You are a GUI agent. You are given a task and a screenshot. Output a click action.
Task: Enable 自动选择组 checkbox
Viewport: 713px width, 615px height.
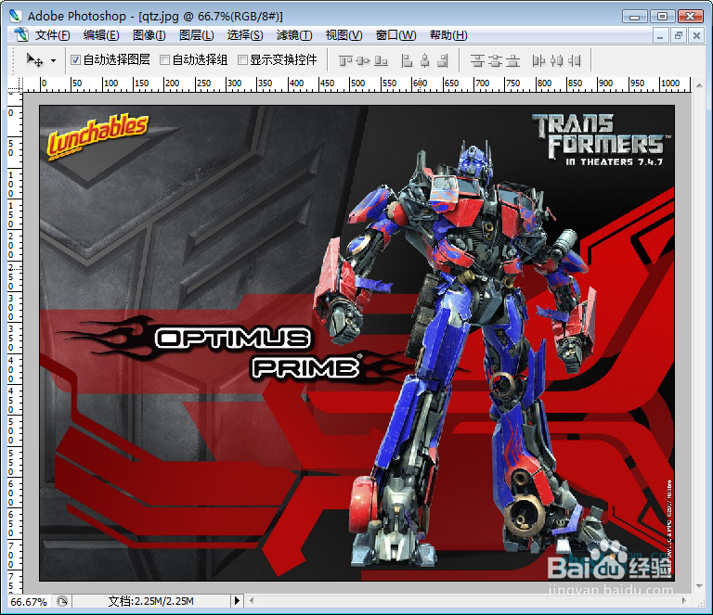[x=165, y=59]
